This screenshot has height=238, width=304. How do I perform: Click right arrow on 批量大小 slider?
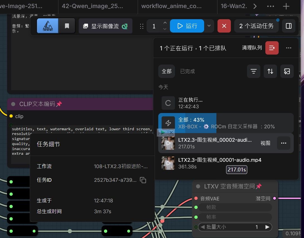pos(267,227)
